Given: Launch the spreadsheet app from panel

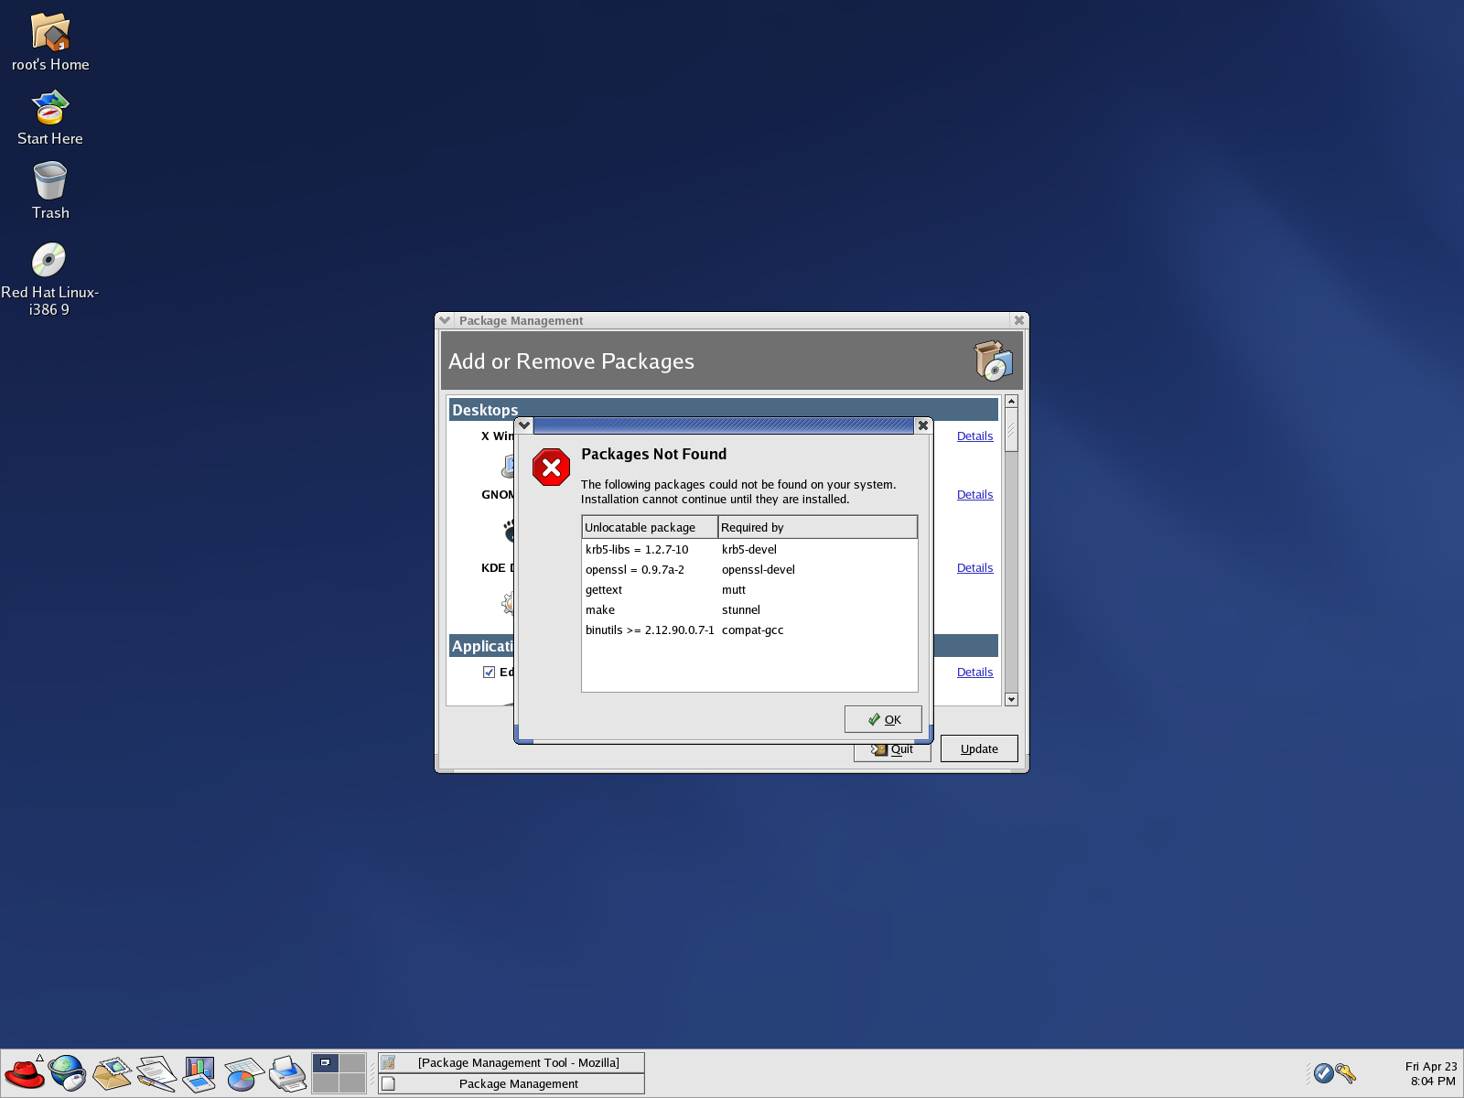Looking at the screenshot, I should [243, 1072].
